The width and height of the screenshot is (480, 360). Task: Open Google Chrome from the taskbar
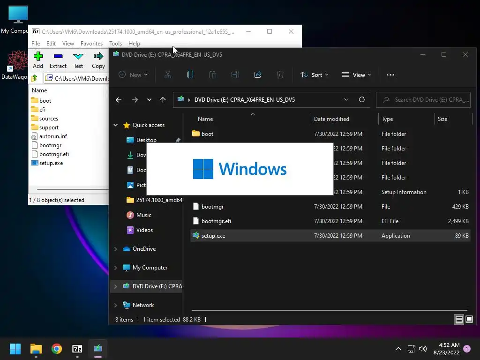pos(57,349)
